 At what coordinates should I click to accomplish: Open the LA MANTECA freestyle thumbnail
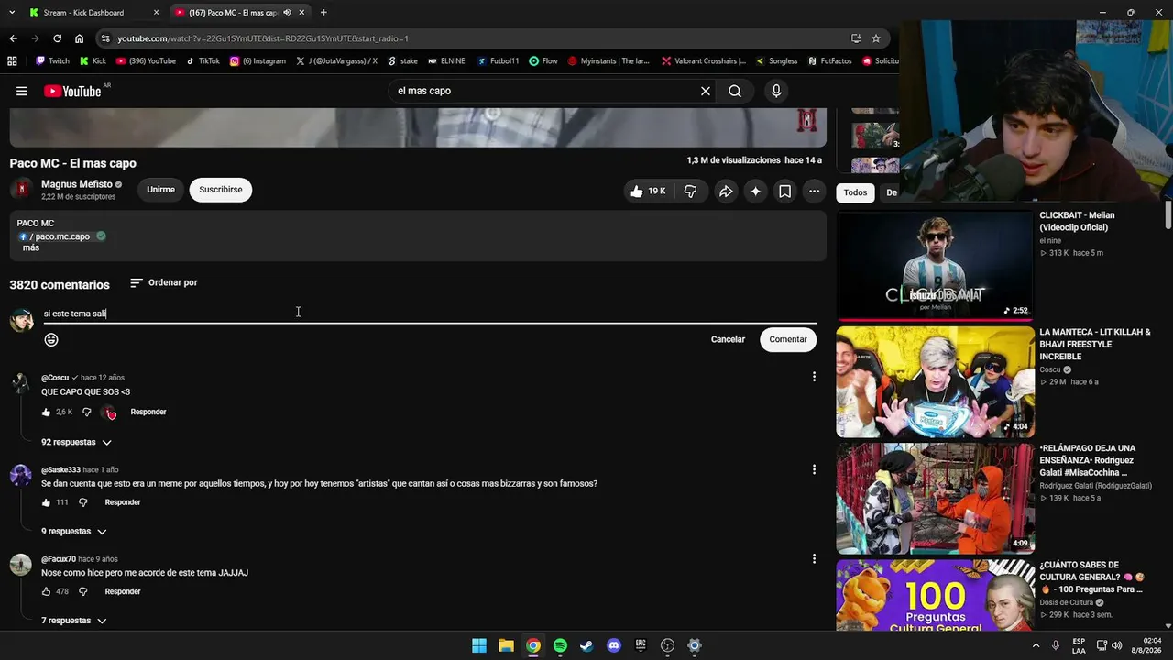pyautogui.click(x=935, y=382)
